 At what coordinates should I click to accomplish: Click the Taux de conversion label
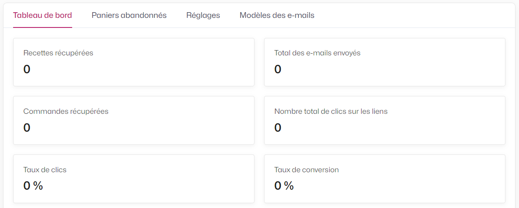[x=307, y=170]
